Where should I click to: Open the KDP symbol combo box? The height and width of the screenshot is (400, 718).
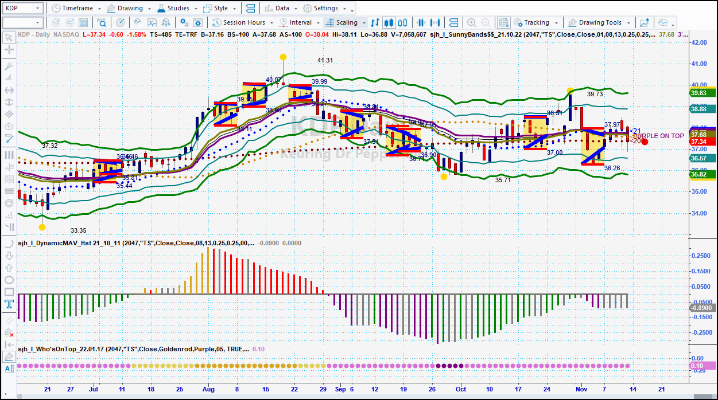(x=22, y=9)
